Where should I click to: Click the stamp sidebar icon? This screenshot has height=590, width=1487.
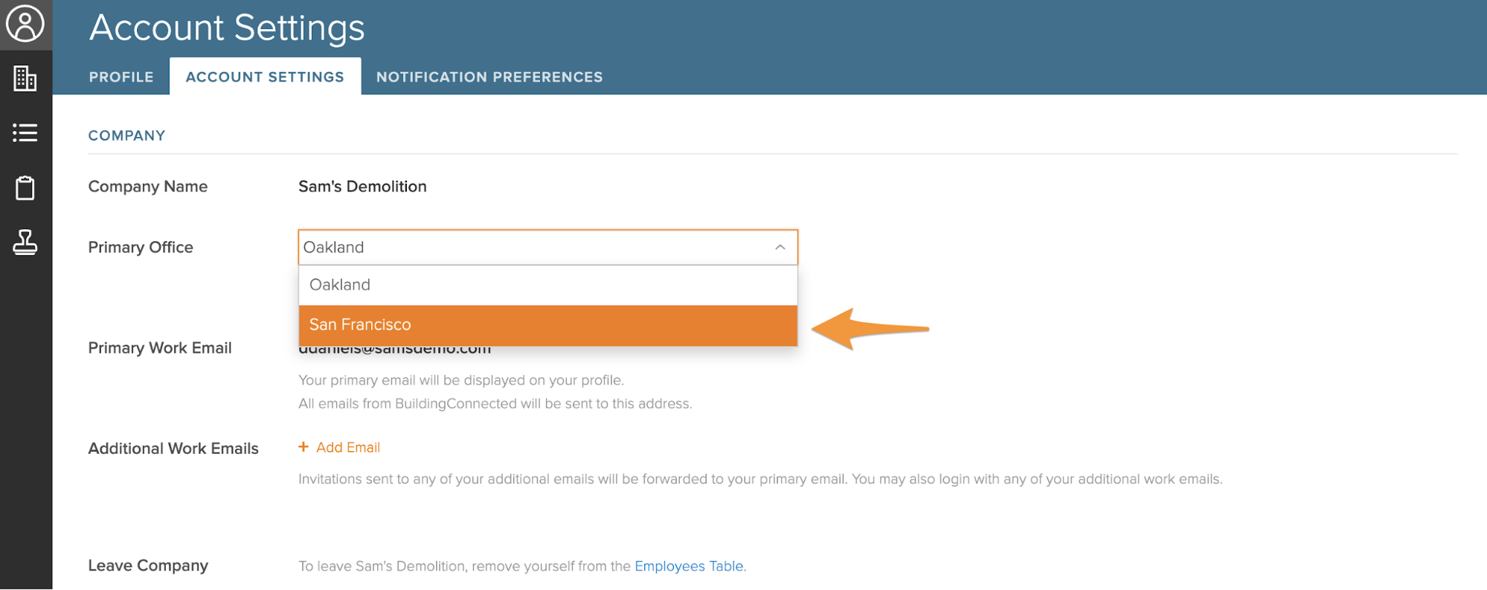25,243
